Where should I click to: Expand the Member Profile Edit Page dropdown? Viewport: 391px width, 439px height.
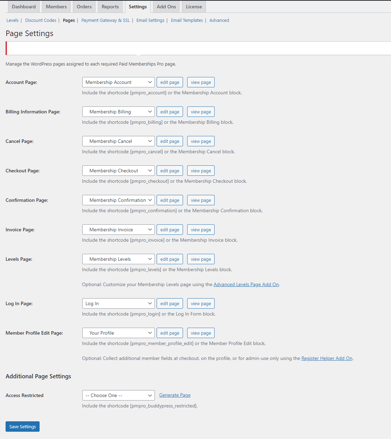point(118,333)
